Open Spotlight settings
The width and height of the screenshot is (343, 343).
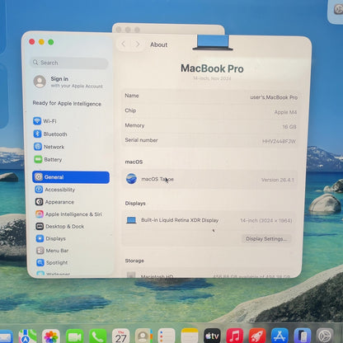(52, 262)
